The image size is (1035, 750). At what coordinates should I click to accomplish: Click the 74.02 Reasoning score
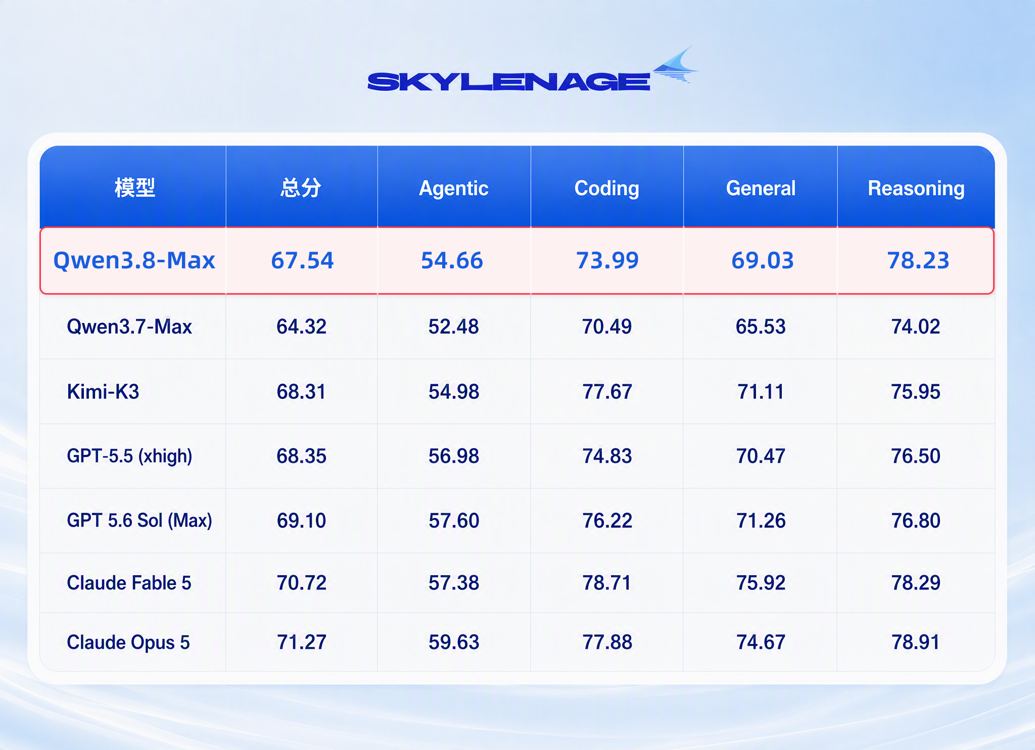tap(916, 327)
